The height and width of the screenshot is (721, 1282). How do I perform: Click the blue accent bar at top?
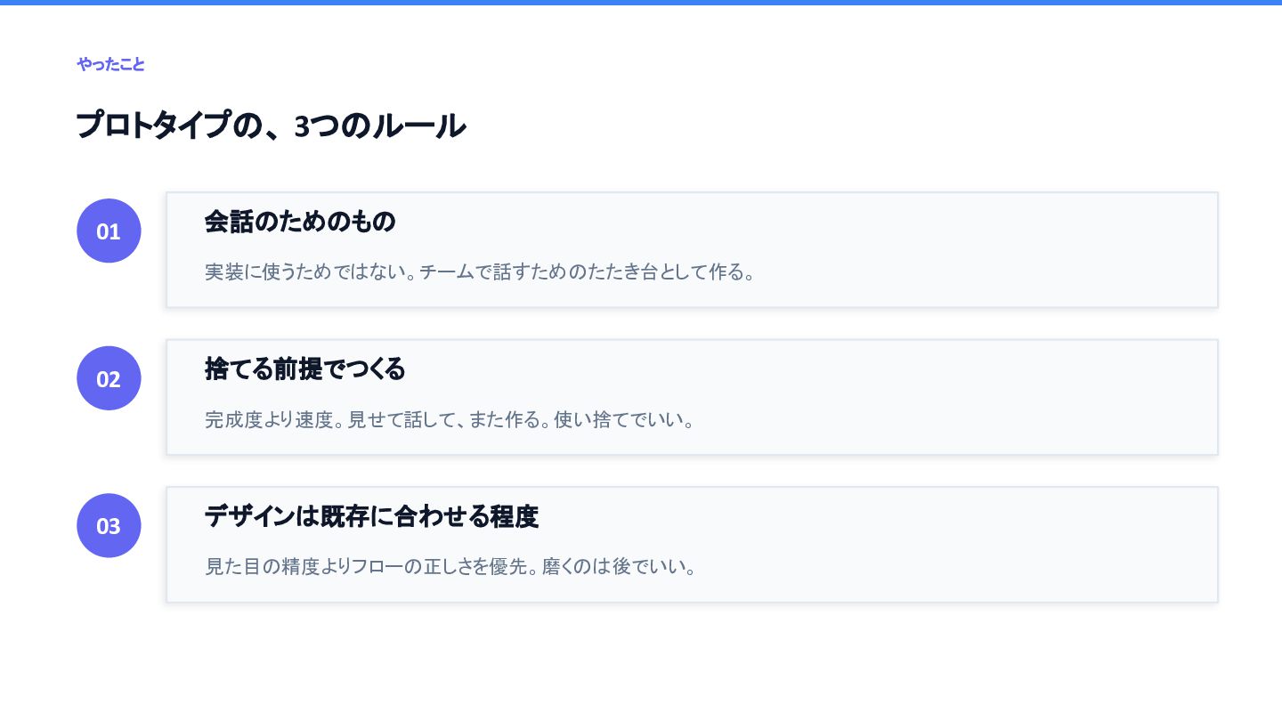pyautogui.click(x=641, y=3)
